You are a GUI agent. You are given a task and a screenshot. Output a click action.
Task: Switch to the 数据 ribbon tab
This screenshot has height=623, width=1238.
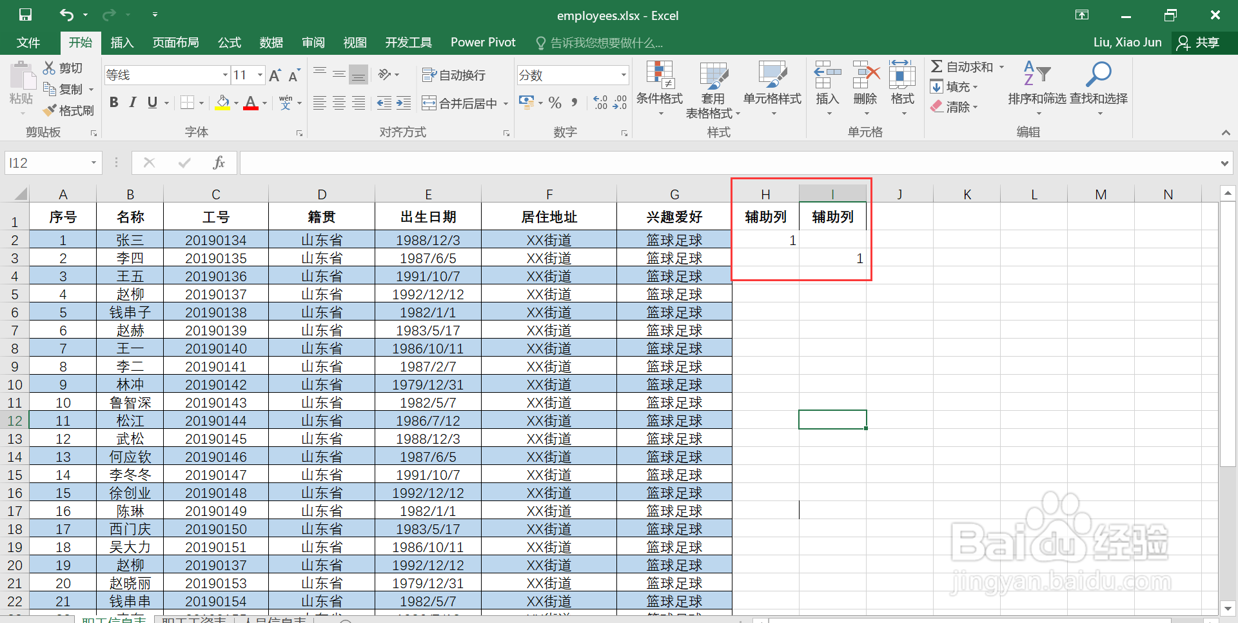[271, 43]
